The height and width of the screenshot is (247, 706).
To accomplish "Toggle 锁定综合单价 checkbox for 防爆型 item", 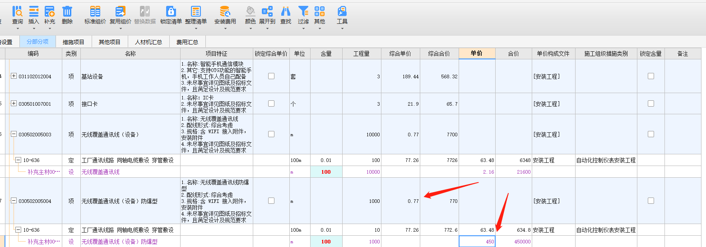I will click(x=271, y=201).
